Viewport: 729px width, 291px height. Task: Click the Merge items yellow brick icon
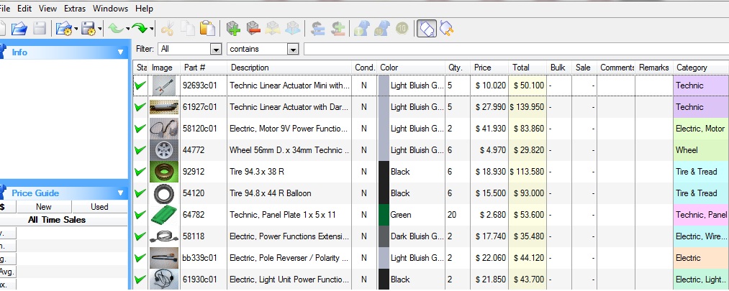(273, 29)
